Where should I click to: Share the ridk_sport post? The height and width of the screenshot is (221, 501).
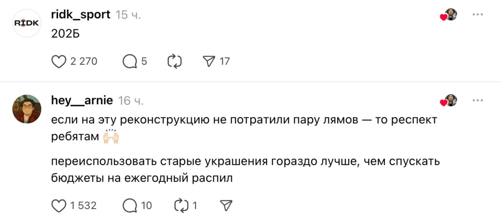pos(208,62)
